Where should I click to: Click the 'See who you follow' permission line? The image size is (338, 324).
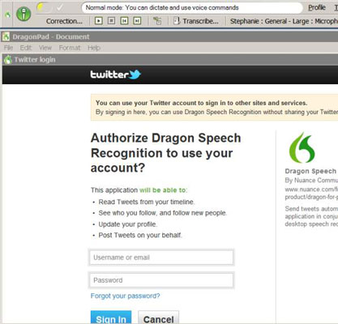pos(163,213)
